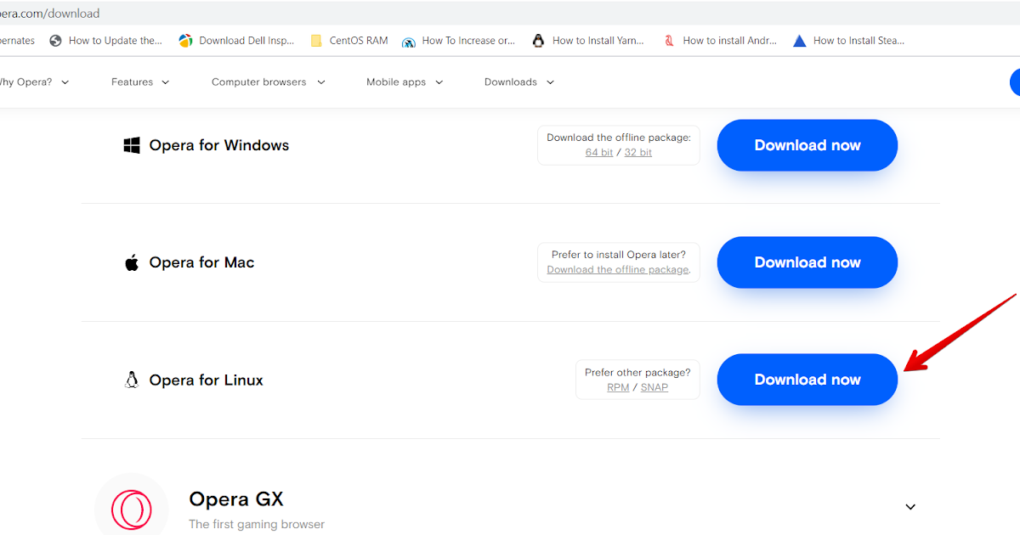This screenshot has height=535, width=1020.
Task: Click the address bar URL field
Action: tap(510, 14)
